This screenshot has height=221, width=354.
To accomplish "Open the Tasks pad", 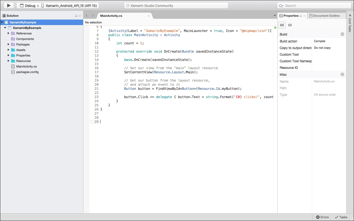I will [341, 217].
